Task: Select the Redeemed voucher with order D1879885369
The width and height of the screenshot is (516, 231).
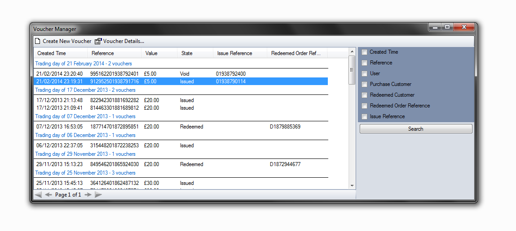Action: pos(180,127)
